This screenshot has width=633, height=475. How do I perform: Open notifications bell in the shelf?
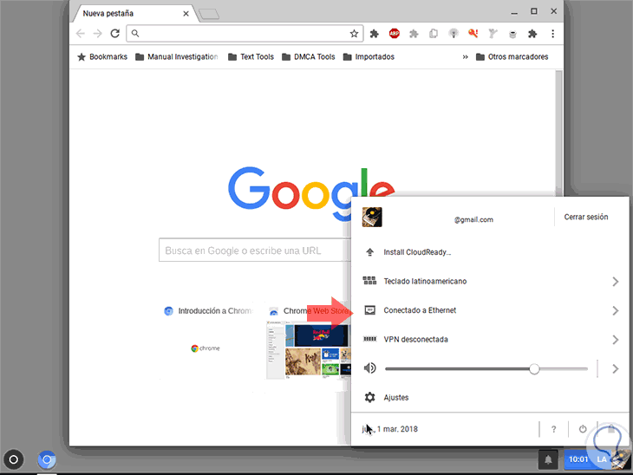point(548,459)
